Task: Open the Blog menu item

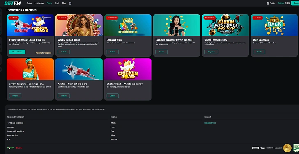Action: click(x=64, y=3)
